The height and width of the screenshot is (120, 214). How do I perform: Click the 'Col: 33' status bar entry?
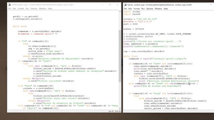click(x=118, y=111)
